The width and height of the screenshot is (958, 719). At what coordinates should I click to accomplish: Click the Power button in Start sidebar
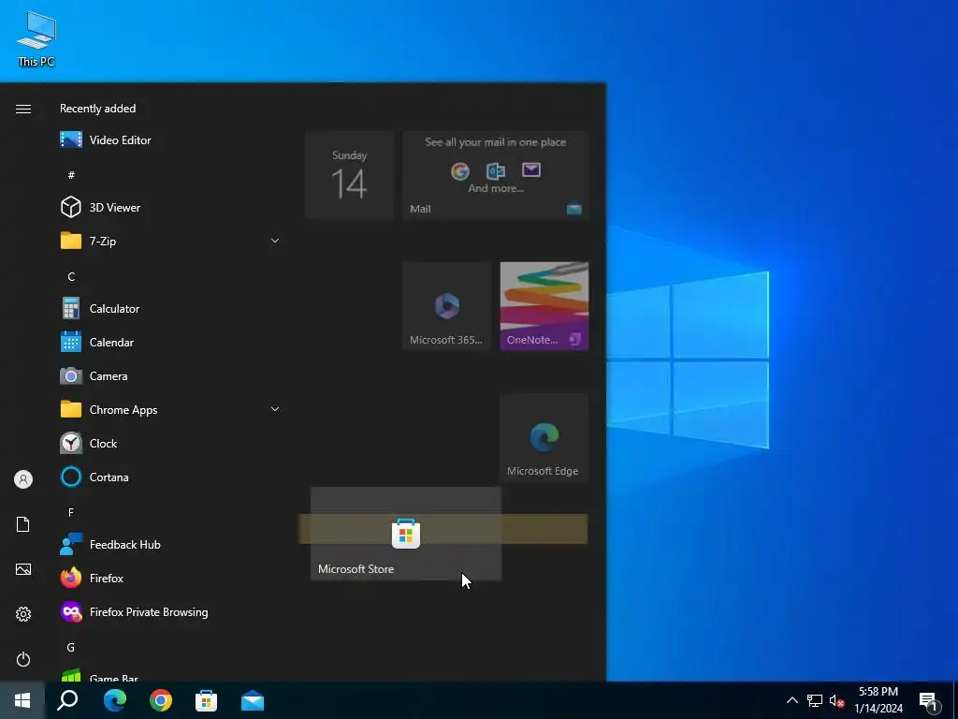23,659
